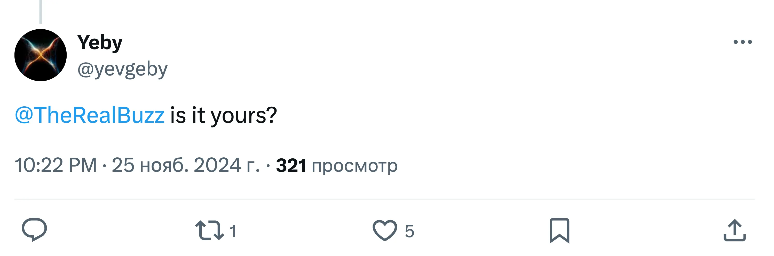Open Yeby's profile picture

pyautogui.click(x=41, y=55)
